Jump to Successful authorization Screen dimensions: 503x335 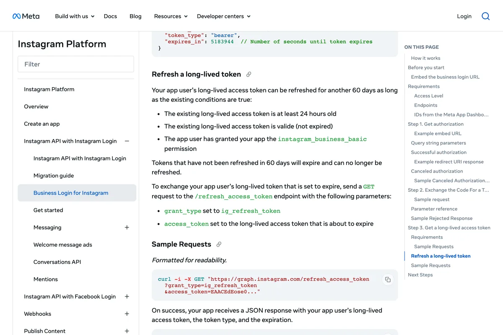(438, 152)
